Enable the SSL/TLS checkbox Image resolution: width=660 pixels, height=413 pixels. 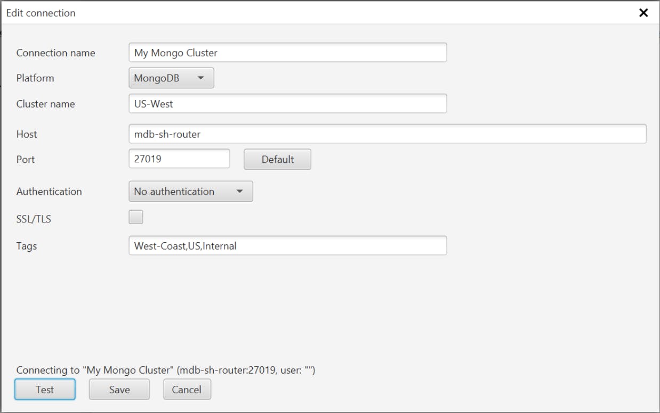coord(136,217)
